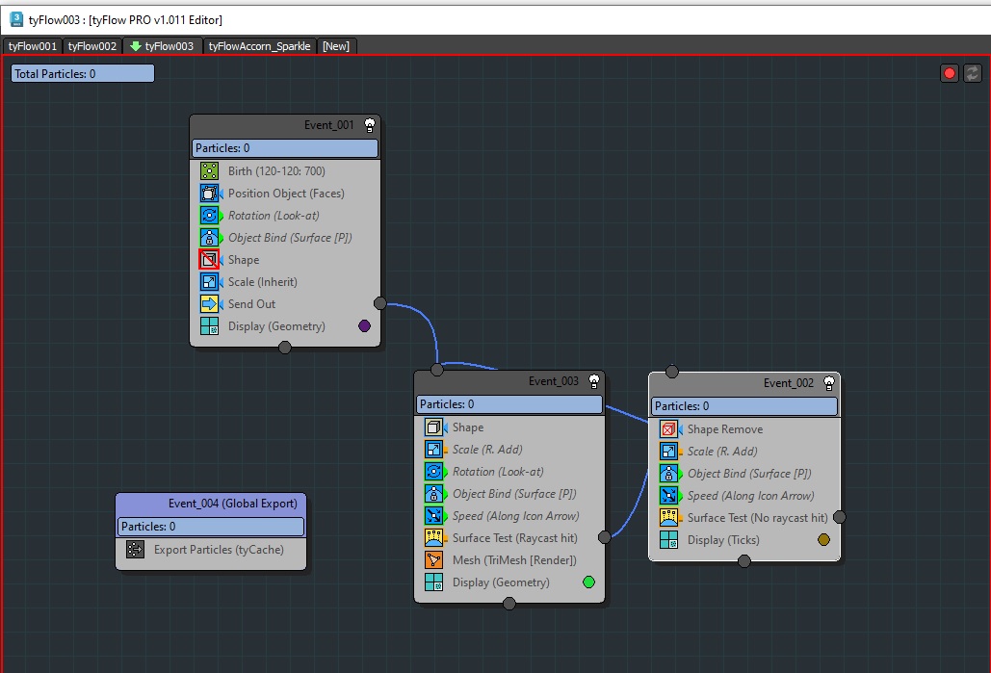The image size is (991, 673).
Task: Click the [New] flow tab
Action: pyautogui.click(x=336, y=46)
